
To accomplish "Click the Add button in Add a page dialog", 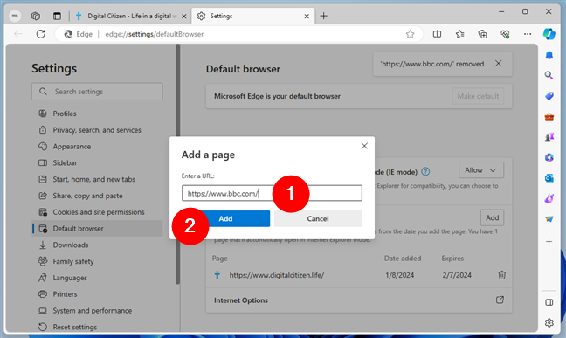I will 225,218.
